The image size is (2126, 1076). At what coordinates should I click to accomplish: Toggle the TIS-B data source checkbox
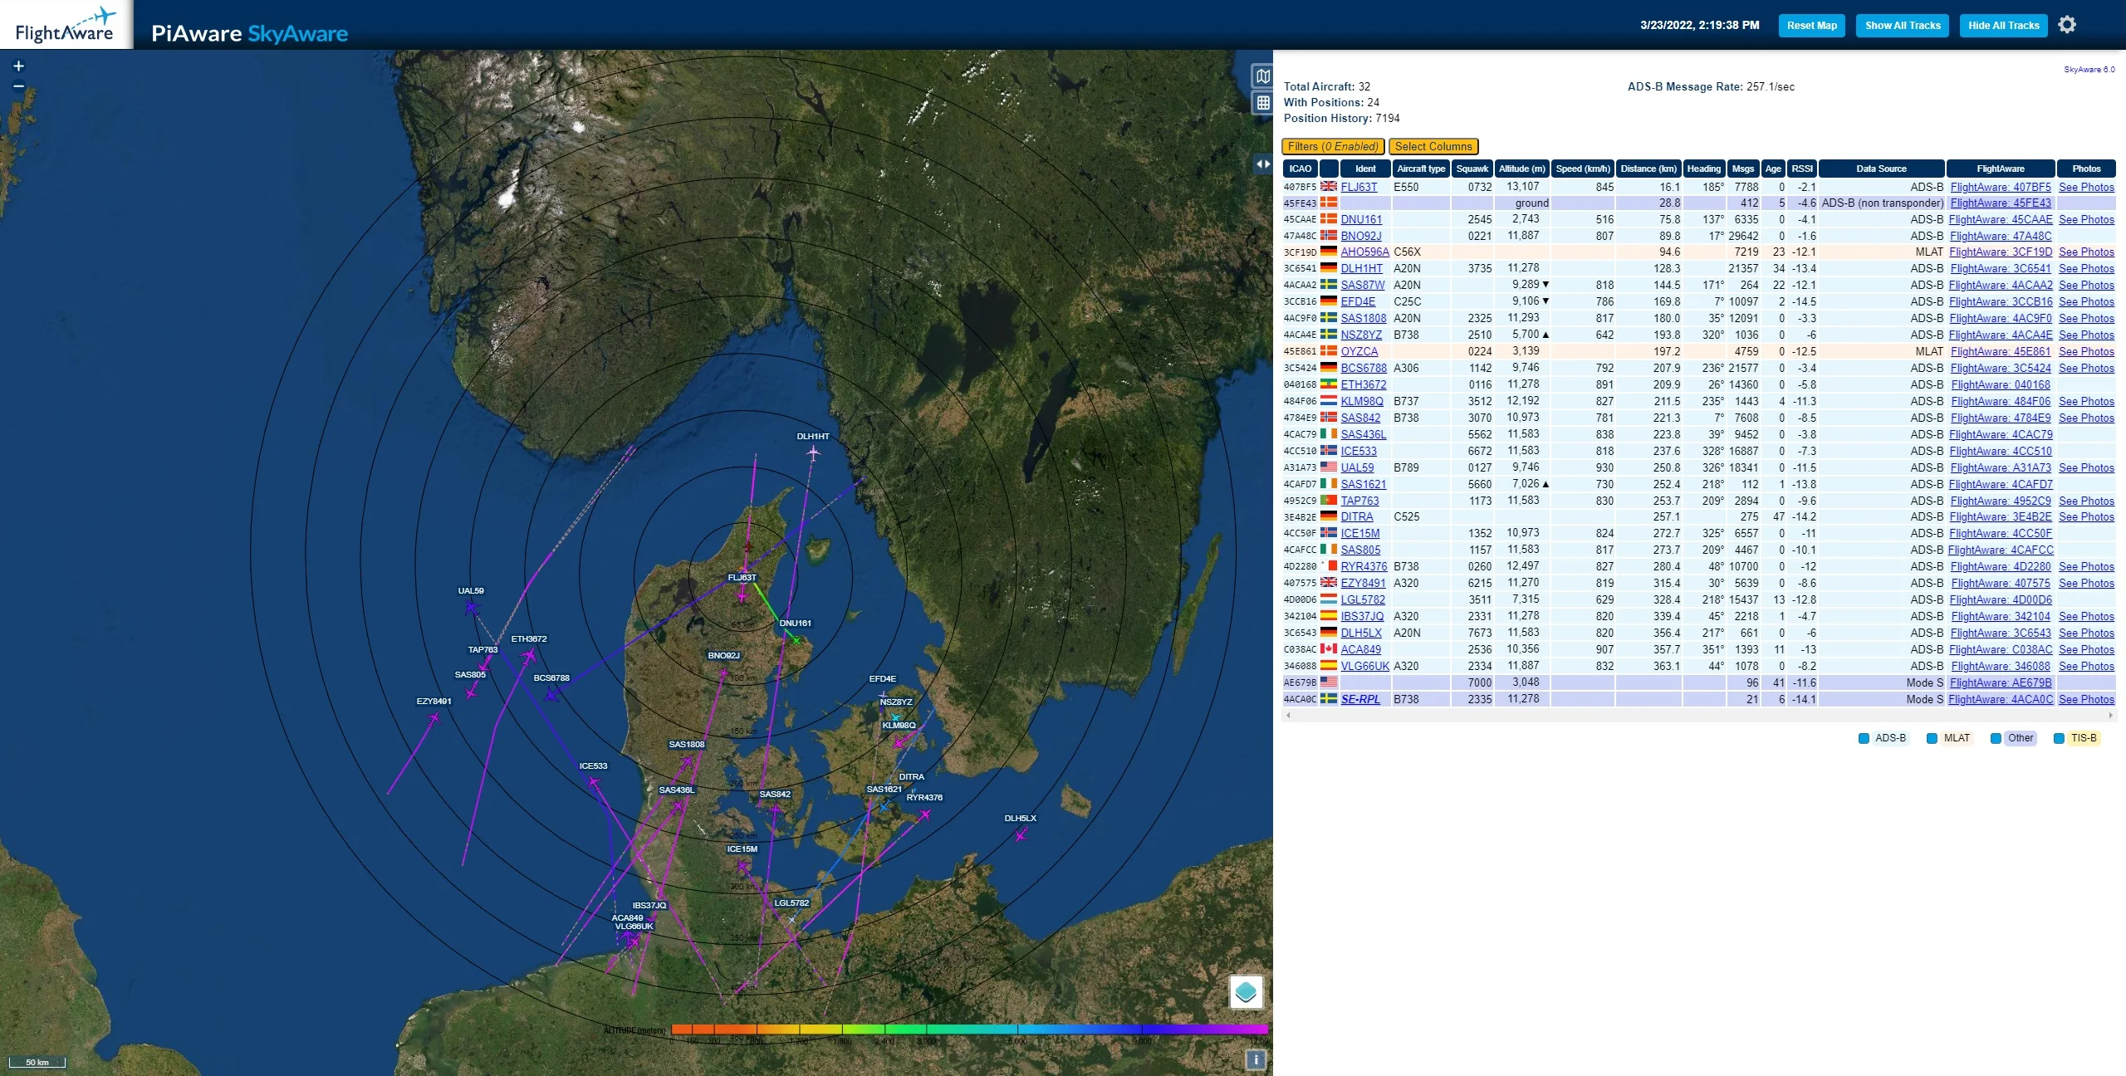(2059, 738)
